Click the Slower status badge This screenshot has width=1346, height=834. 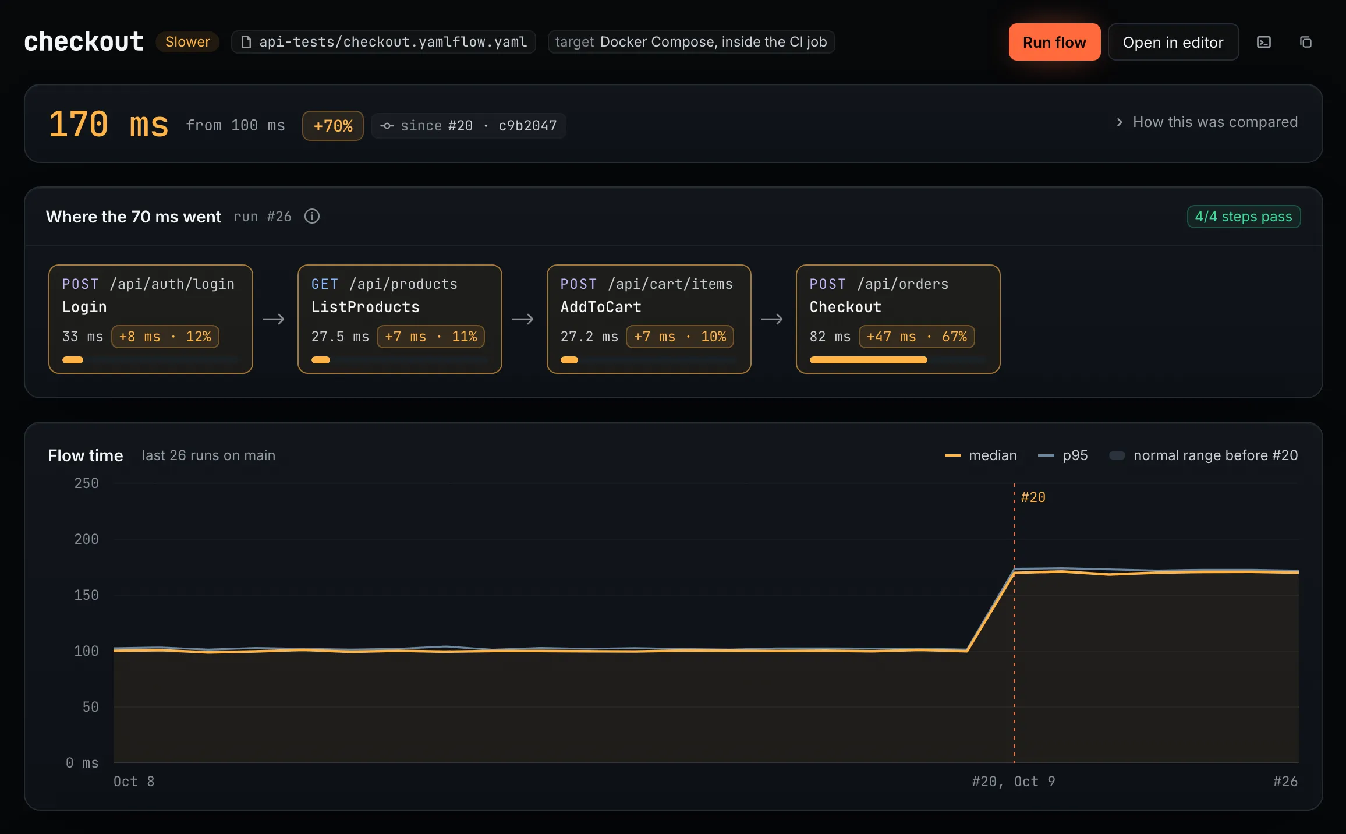pyautogui.click(x=187, y=42)
